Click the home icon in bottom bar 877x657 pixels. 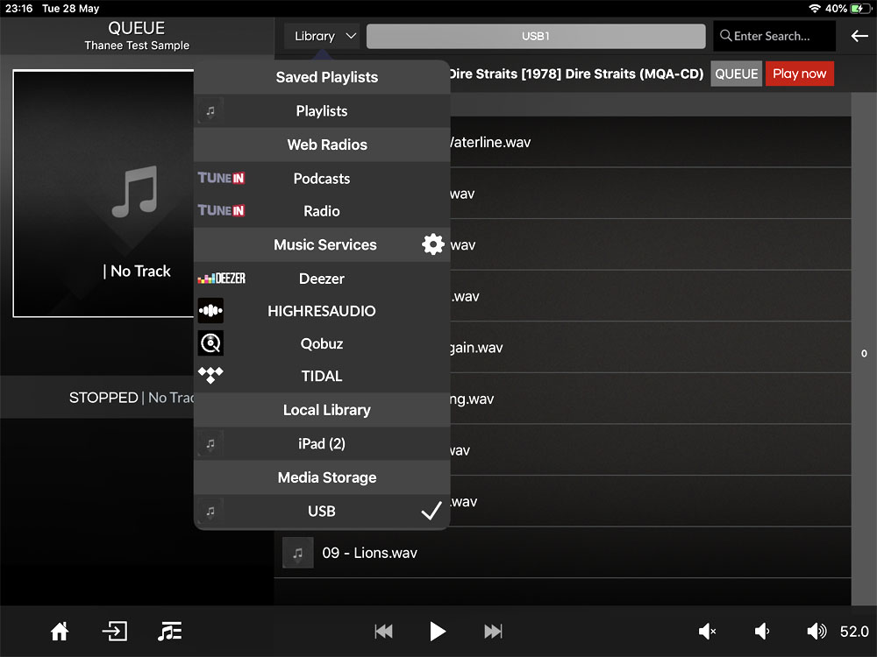click(x=60, y=632)
